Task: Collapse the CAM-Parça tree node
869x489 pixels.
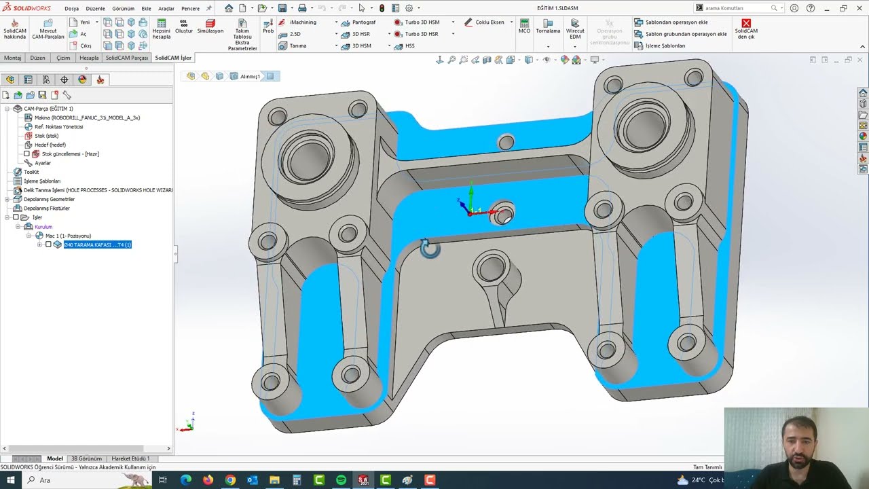Action: click(x=7, y=109)
